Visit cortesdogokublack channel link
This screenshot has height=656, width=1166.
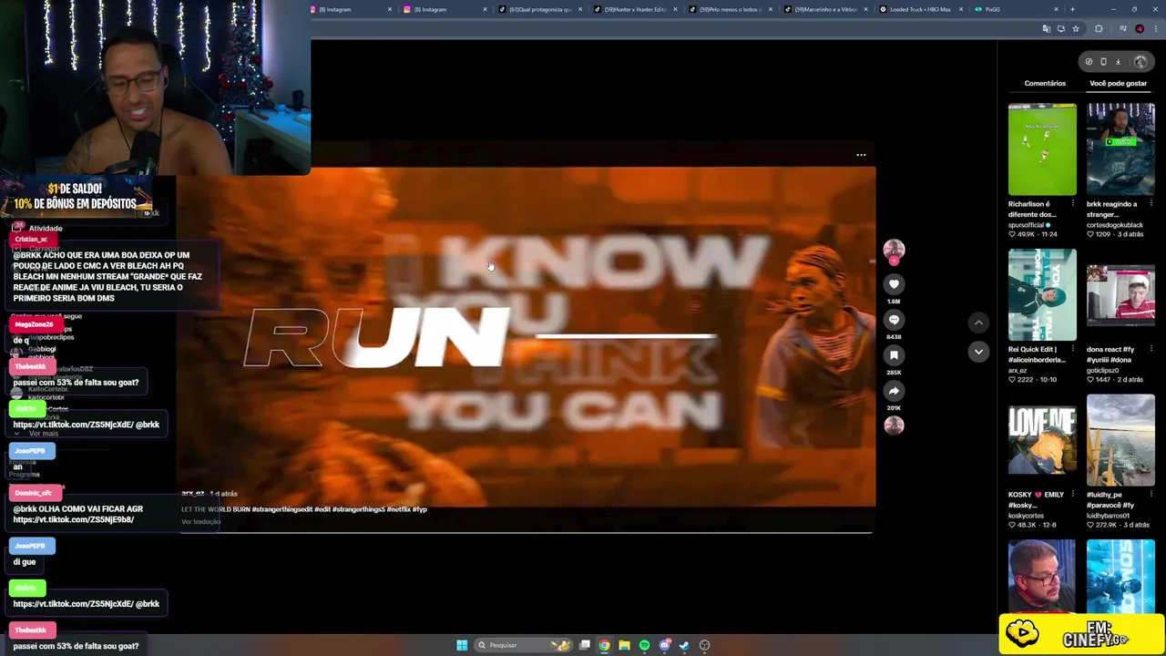1115,225
